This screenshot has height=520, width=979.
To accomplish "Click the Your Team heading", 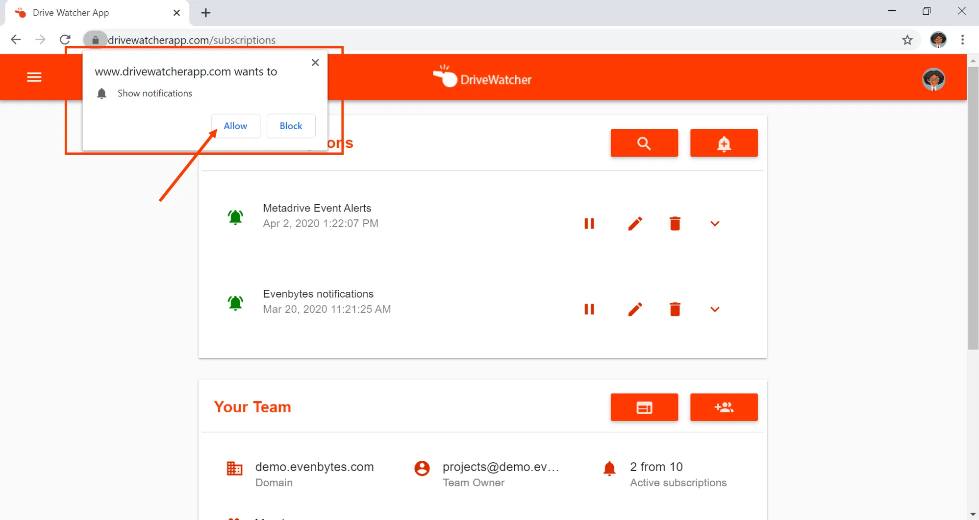I will pos(252,407).
